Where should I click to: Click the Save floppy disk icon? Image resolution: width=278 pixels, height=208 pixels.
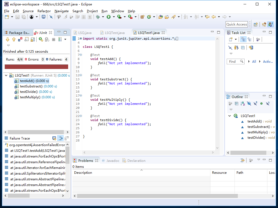(x=17, y=17)
